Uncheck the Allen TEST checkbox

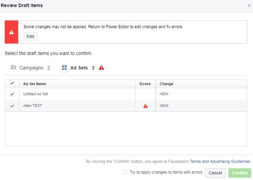tap(12, 106)
